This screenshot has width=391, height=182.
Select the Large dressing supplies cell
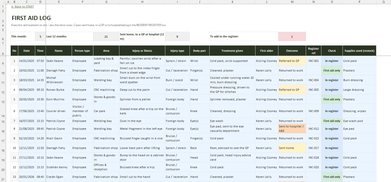click(359, 90)
